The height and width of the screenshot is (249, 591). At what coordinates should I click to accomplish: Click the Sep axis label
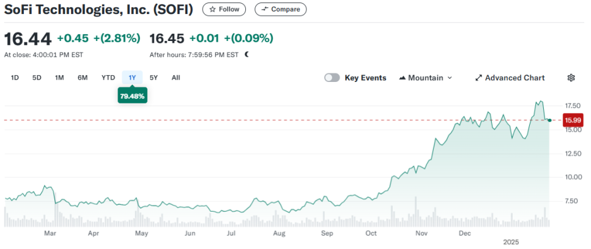pos(327,234)
